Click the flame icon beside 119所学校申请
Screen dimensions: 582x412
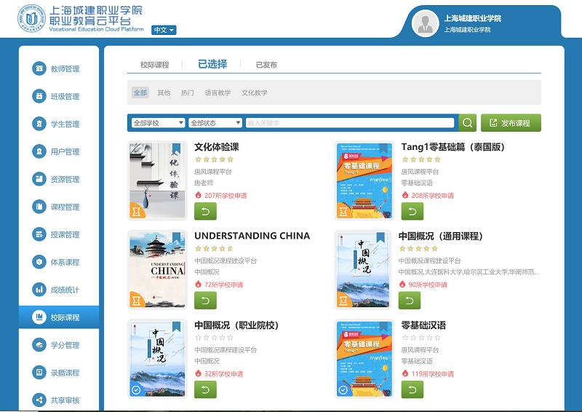point(405,373)
